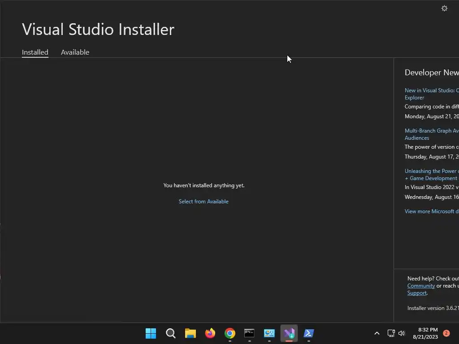Expand the hidden tray icons chevron
Image resolution: width=459 pixels, height=344 pixels.
[x=377, y=333]
